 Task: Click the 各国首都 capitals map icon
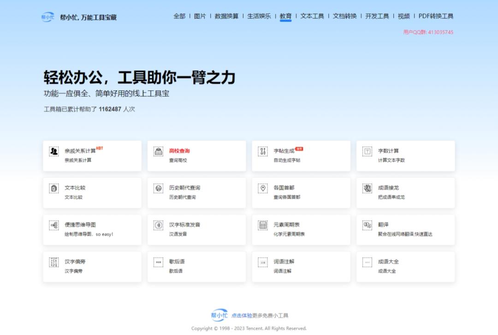[263, 188]
